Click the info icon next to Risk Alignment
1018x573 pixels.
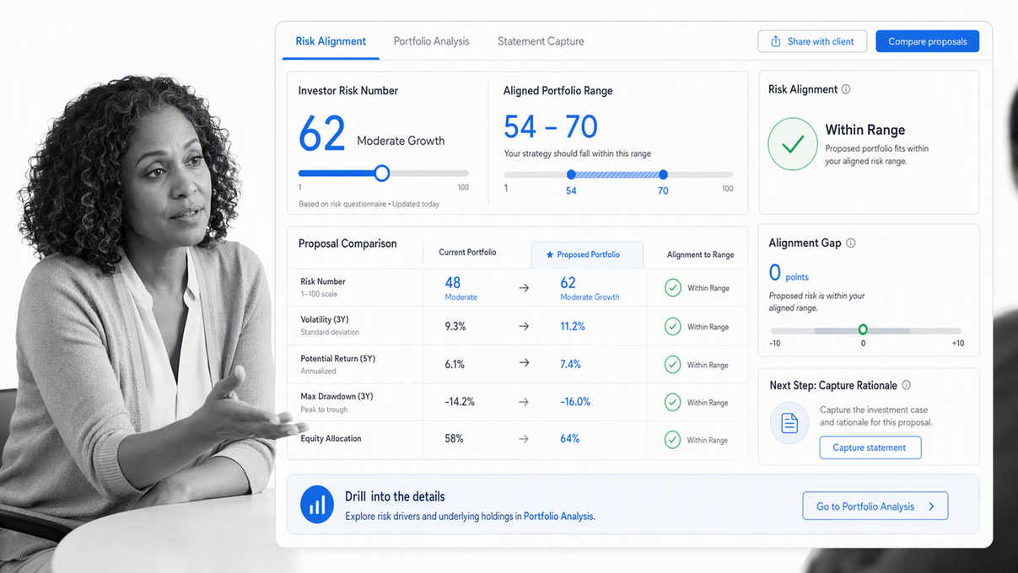846,89
